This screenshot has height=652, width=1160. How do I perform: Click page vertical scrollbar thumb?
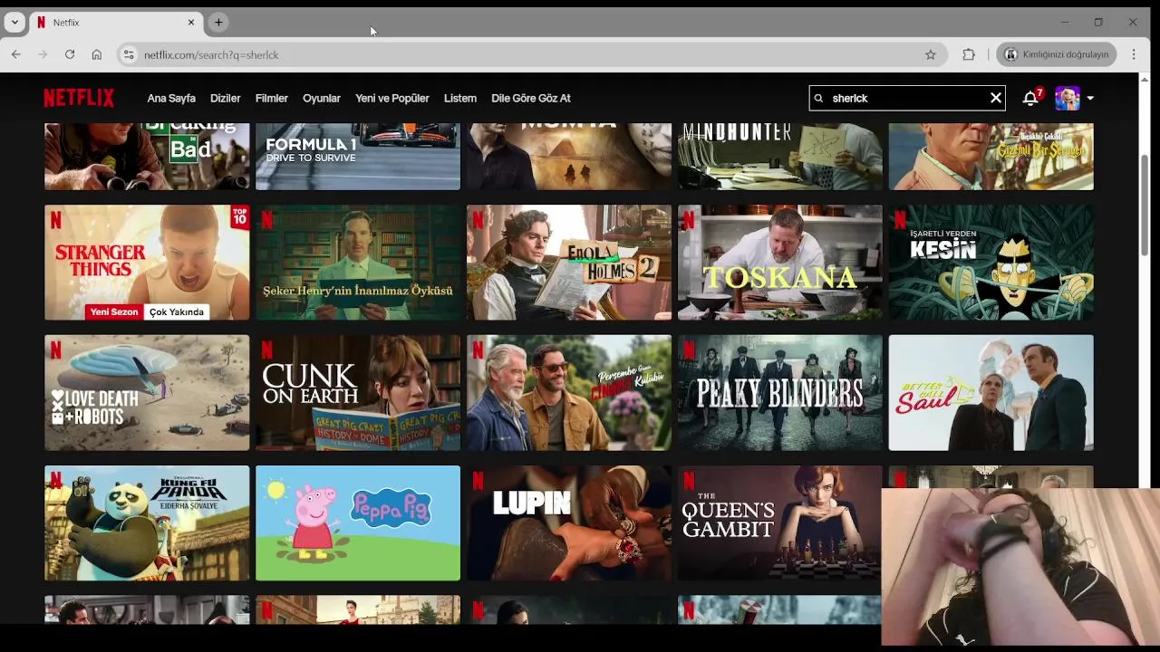coord(1145,204)
